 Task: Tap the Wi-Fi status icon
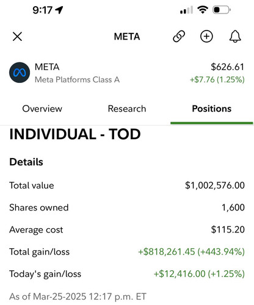(x=203, y=10)
